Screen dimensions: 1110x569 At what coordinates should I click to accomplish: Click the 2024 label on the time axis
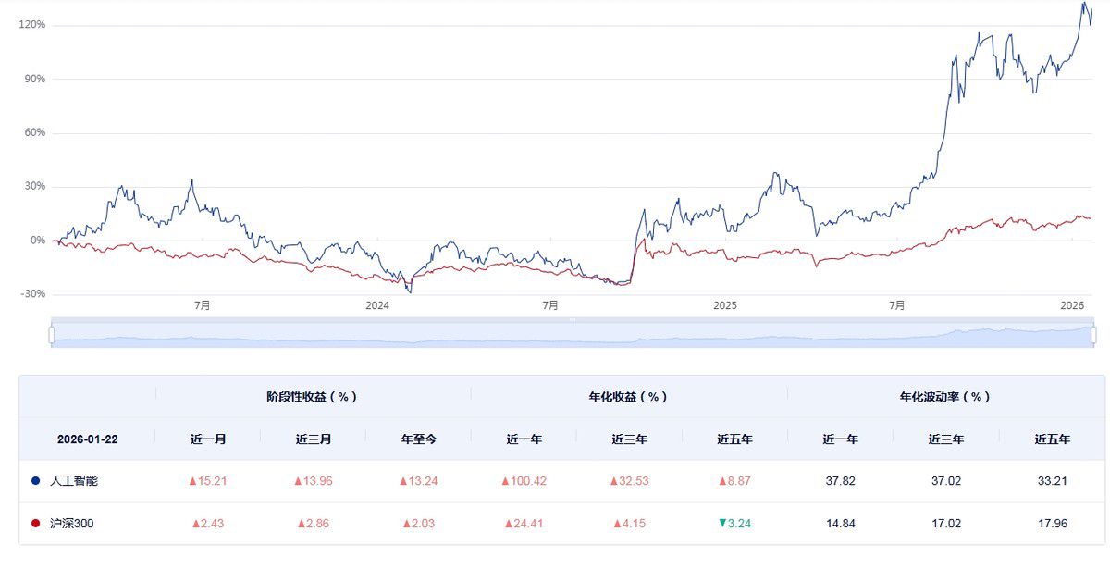pos(377,304)
